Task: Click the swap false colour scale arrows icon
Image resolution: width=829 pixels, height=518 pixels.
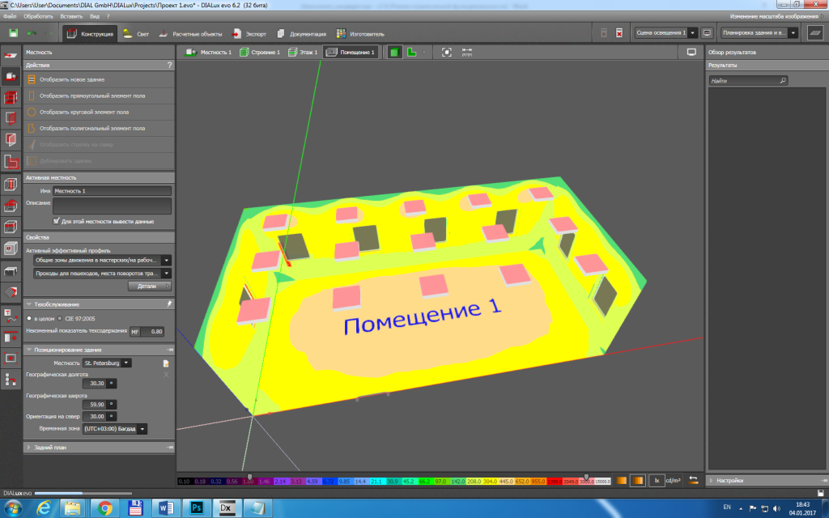Action: pyautogui.click(x=693, y=481)
